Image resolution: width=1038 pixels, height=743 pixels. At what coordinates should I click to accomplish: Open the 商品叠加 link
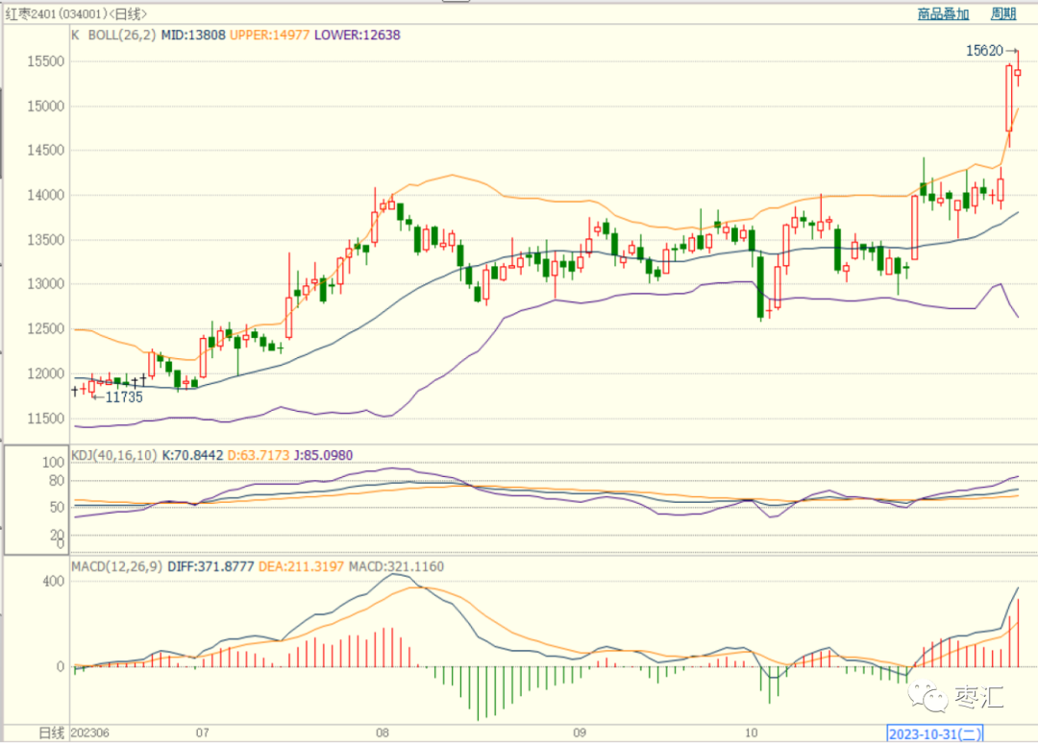[x=943, y=13]
